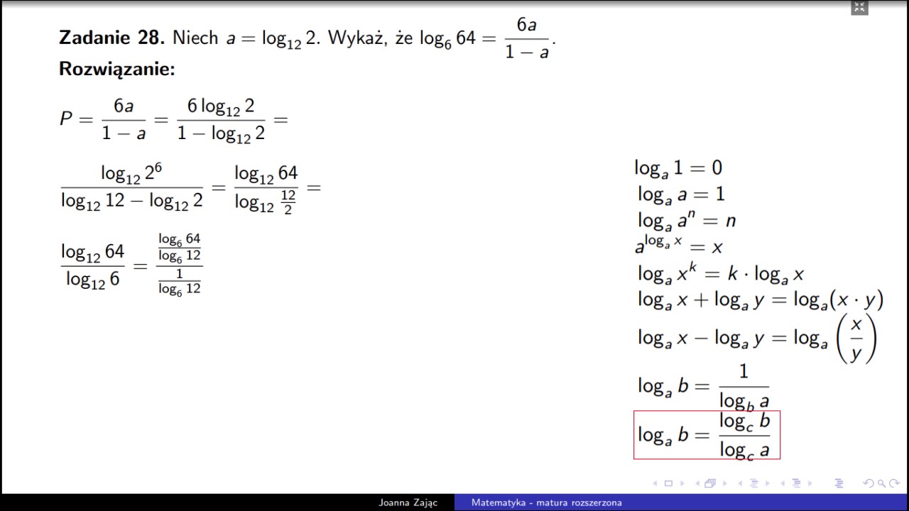Viewport: 909px width, 511px height.
Task: Move to next section arrow
Action: pos(810,483)
